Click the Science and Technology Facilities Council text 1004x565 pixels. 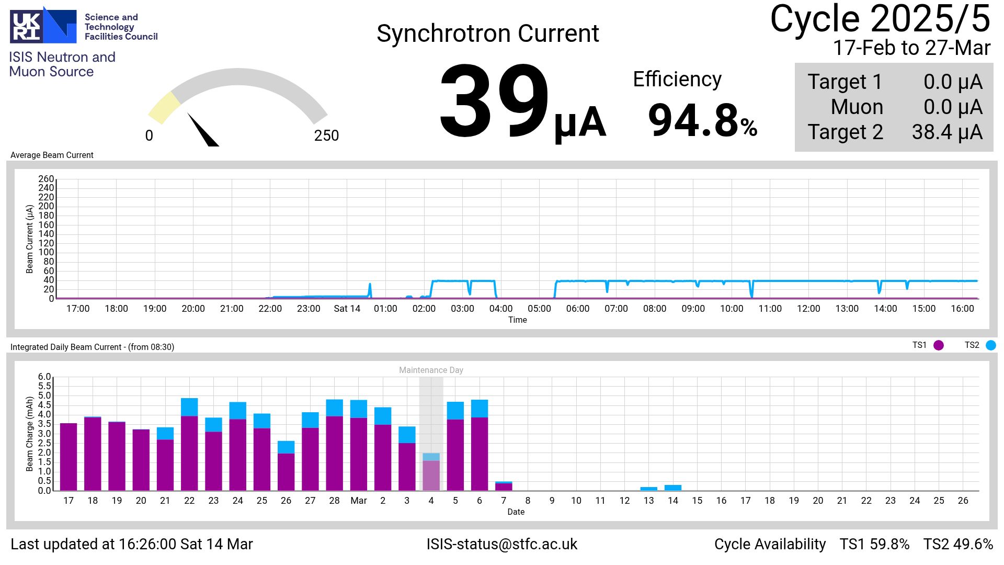coord(121,27)
